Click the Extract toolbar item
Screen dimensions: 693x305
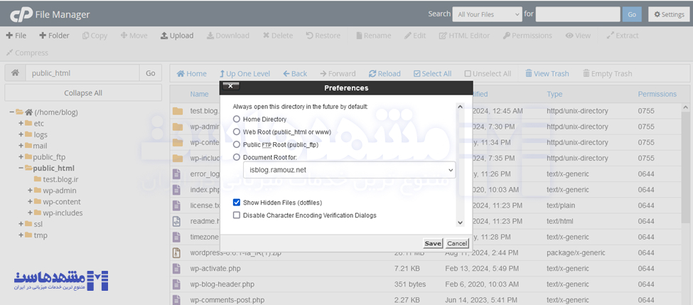(x=623, y=36)
